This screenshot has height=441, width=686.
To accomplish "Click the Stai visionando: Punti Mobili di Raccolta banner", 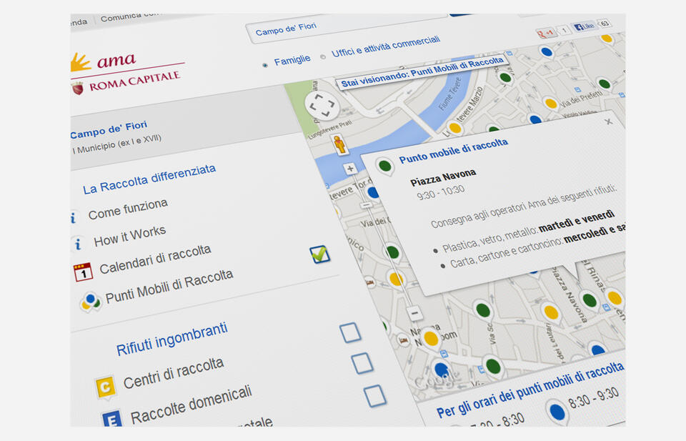I will tap(422, 71).
